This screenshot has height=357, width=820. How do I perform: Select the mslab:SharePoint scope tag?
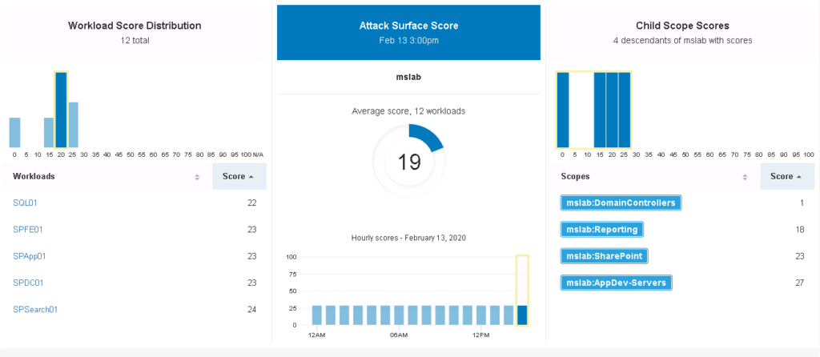click(604, 256)
